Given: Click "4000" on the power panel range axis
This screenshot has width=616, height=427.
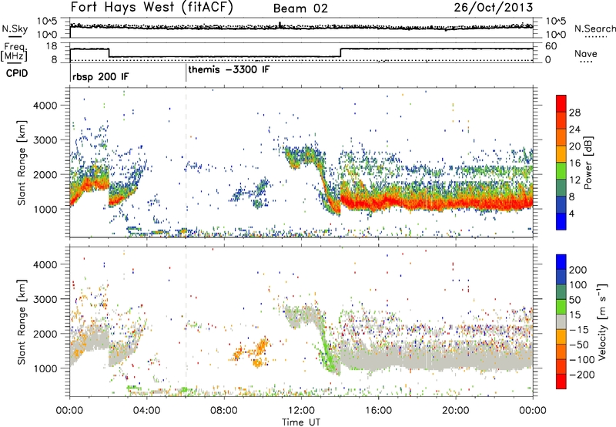Looking at the screenshot, I should tap(45, 106).
